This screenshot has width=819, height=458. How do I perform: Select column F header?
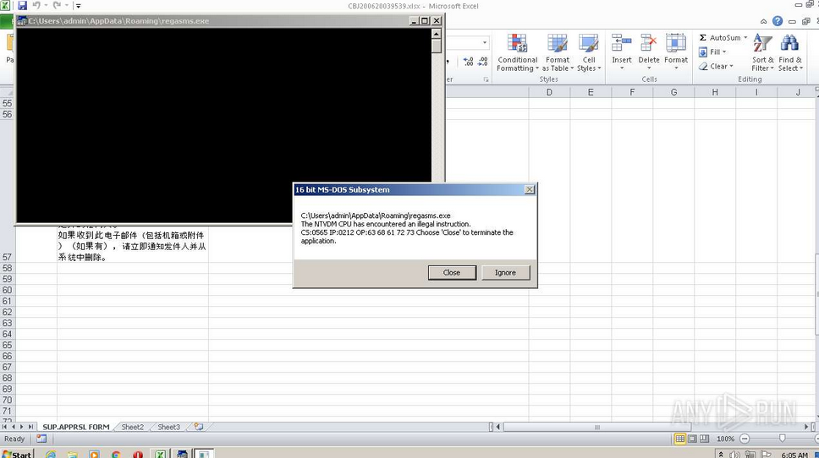(632, 92)
